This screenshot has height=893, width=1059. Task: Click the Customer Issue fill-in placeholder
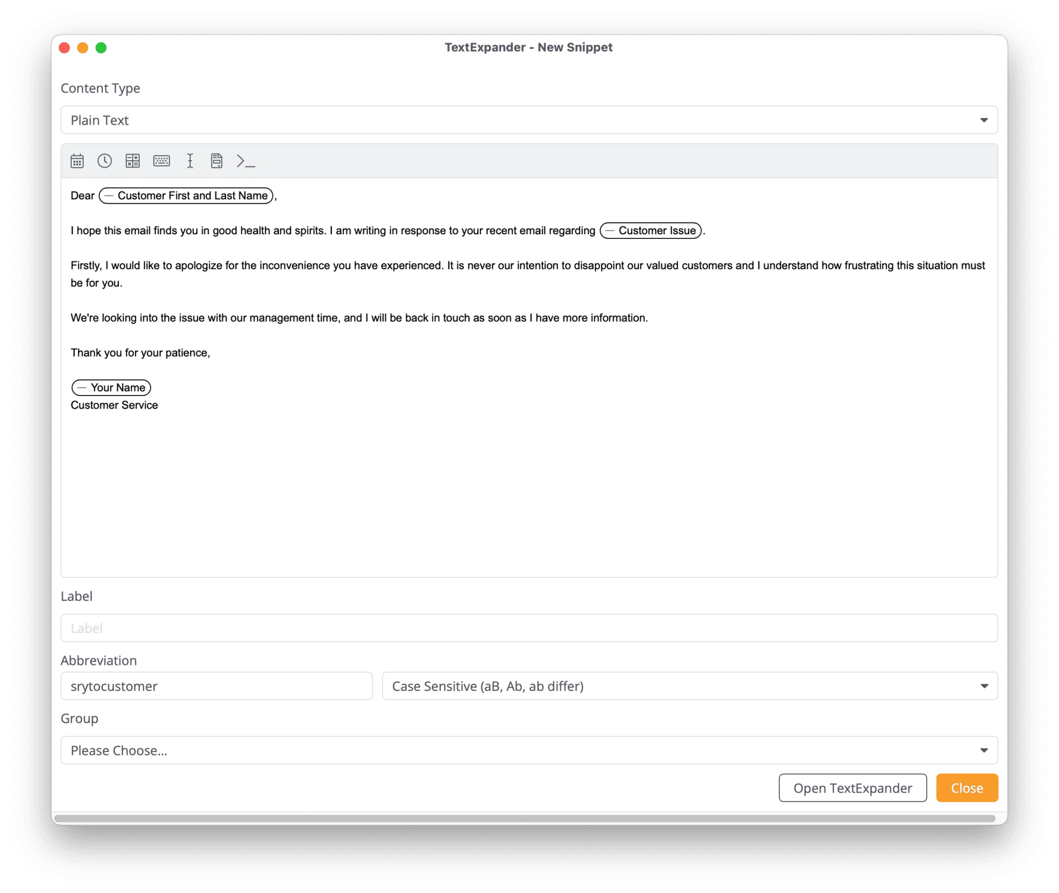pyautogui.click(x=651, y=230)
